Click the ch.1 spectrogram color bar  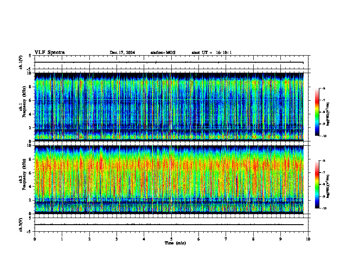point(317,112)
